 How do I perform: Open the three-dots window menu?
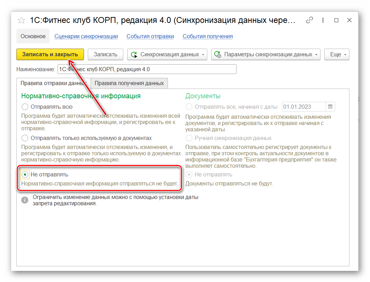323,20
